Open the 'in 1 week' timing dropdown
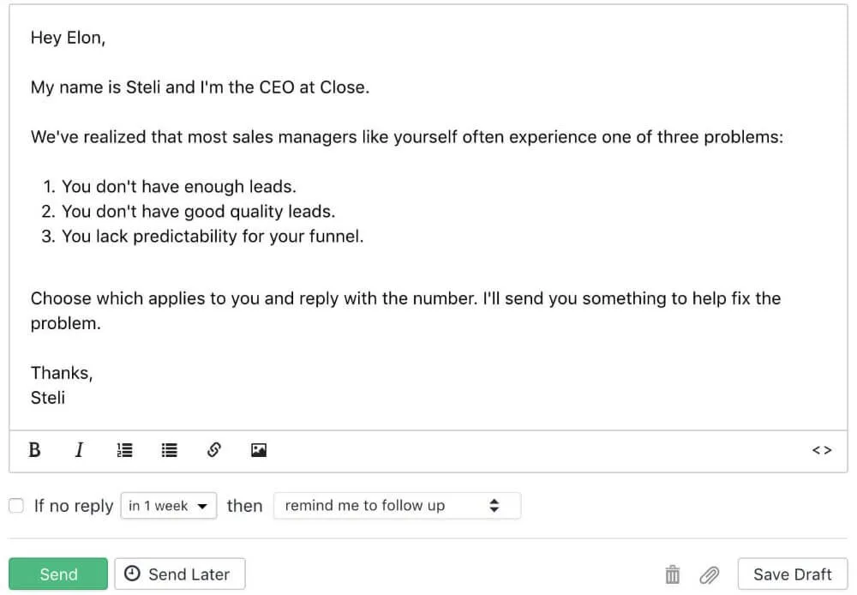 point(169,506)
